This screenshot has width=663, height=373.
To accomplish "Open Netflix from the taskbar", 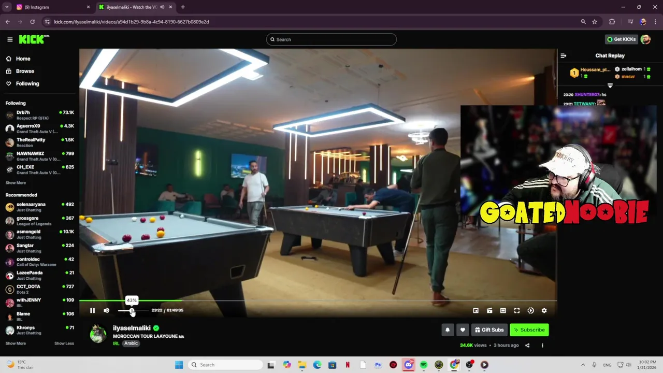I will [x=348, y=365].
